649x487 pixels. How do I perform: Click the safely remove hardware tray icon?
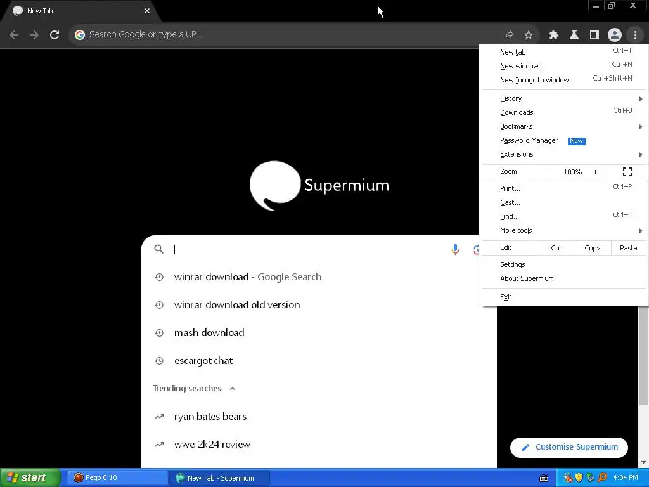coord(590,478)
